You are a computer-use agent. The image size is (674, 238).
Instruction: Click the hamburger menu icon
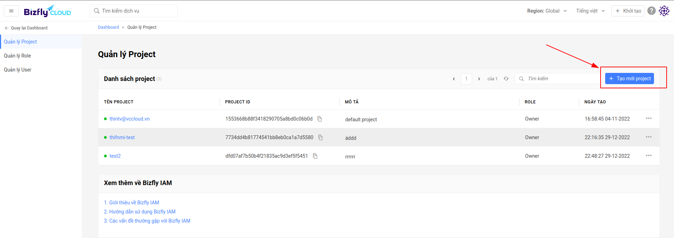(x=11, y=11)
